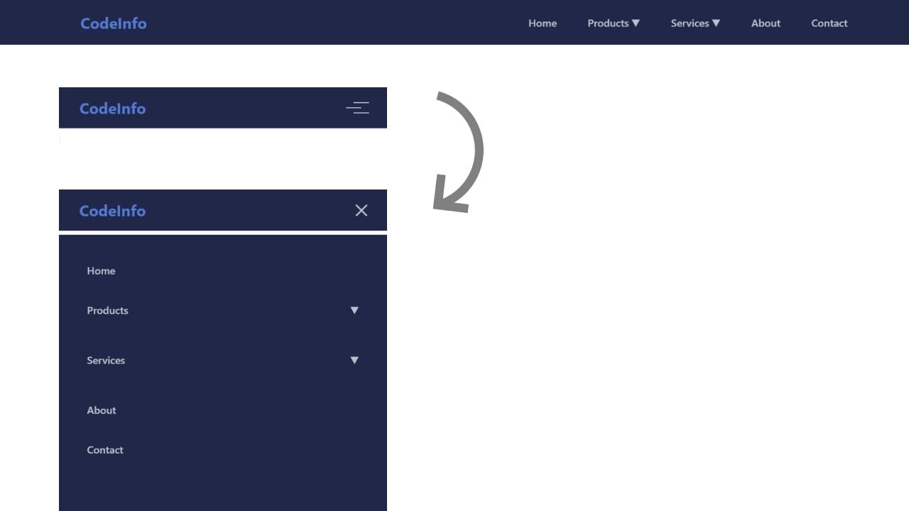The height and width of the screenshot is (511, 909).
Task: Expand the Products dropdown in top navbar
Action: click(x=613, y=23)
